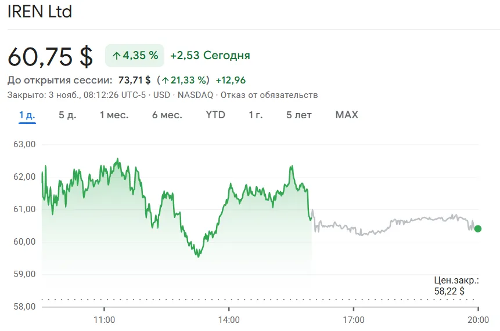
Task: Select the 1 д. time range tab
Action: click(x=27, y=115)
